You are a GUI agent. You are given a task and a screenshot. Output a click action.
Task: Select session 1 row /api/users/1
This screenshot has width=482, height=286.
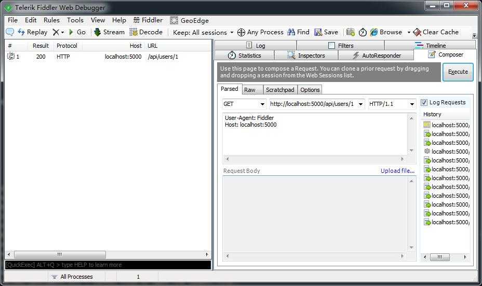108,57
